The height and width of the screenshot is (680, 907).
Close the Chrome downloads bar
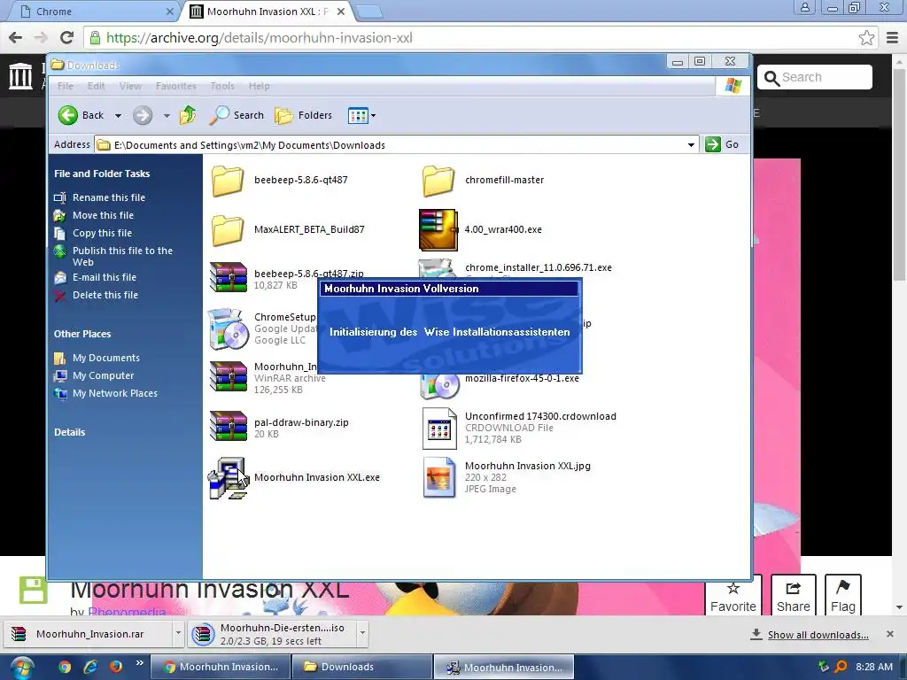(889, 634)
